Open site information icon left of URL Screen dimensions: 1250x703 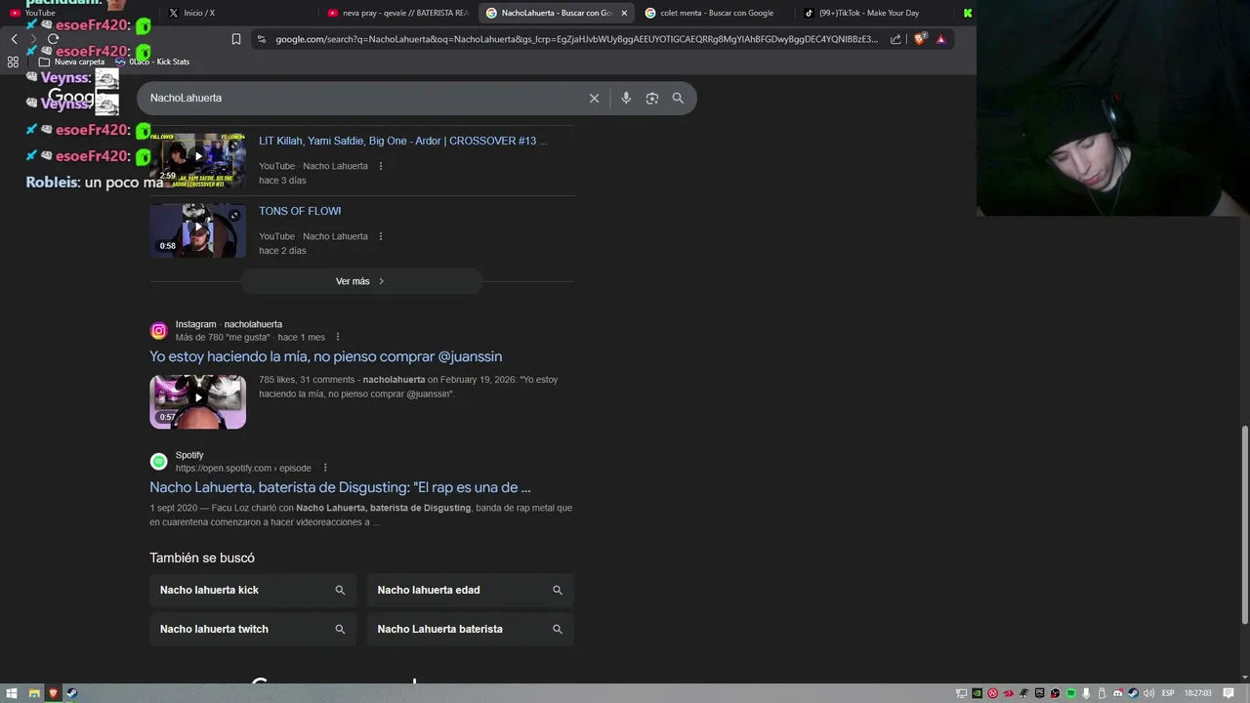coord(261,39)
